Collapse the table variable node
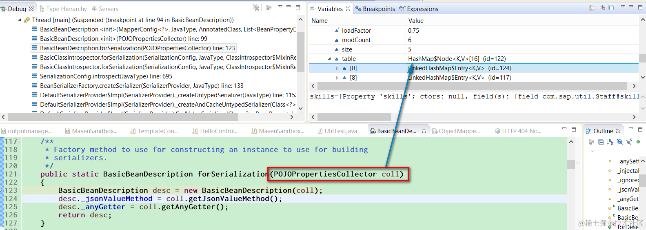 coord(330,59)
